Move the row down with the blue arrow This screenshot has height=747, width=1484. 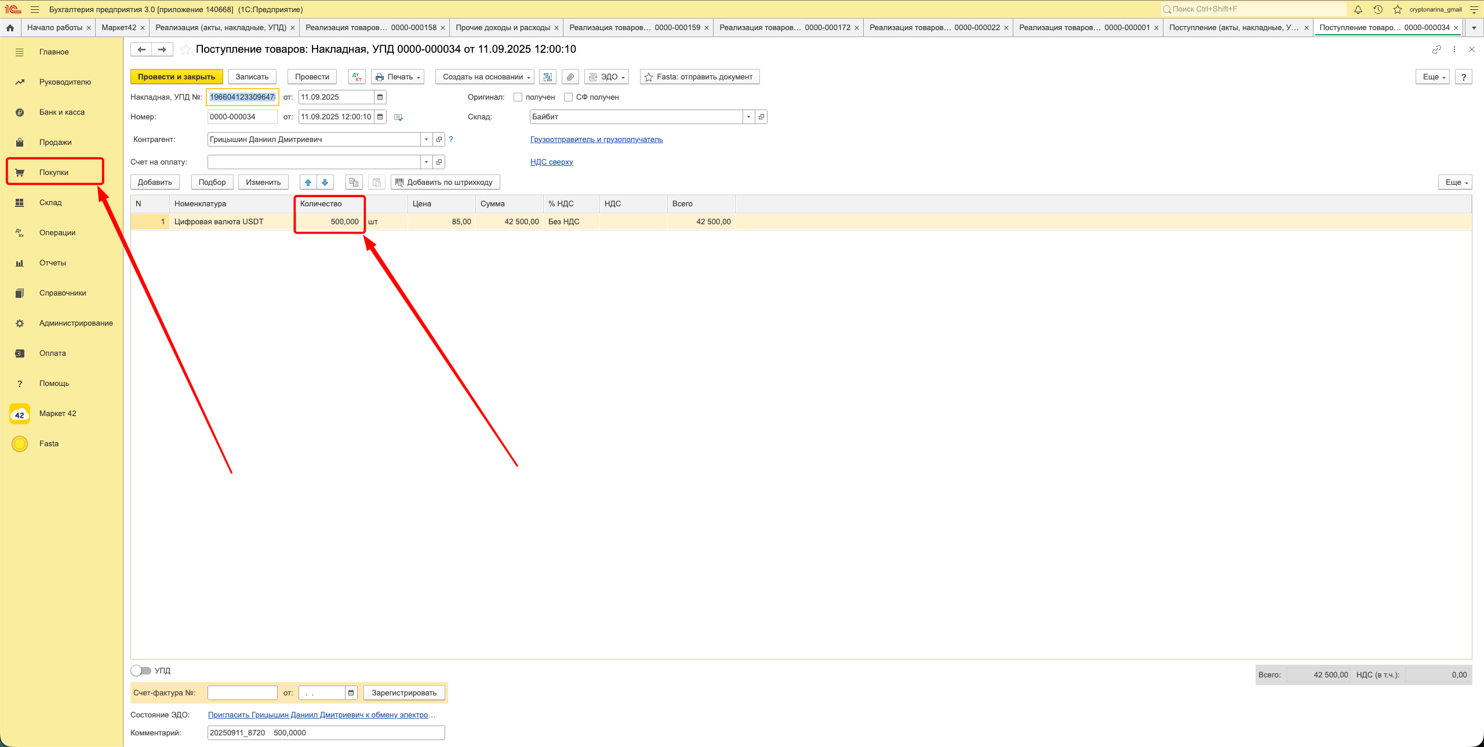325,182
